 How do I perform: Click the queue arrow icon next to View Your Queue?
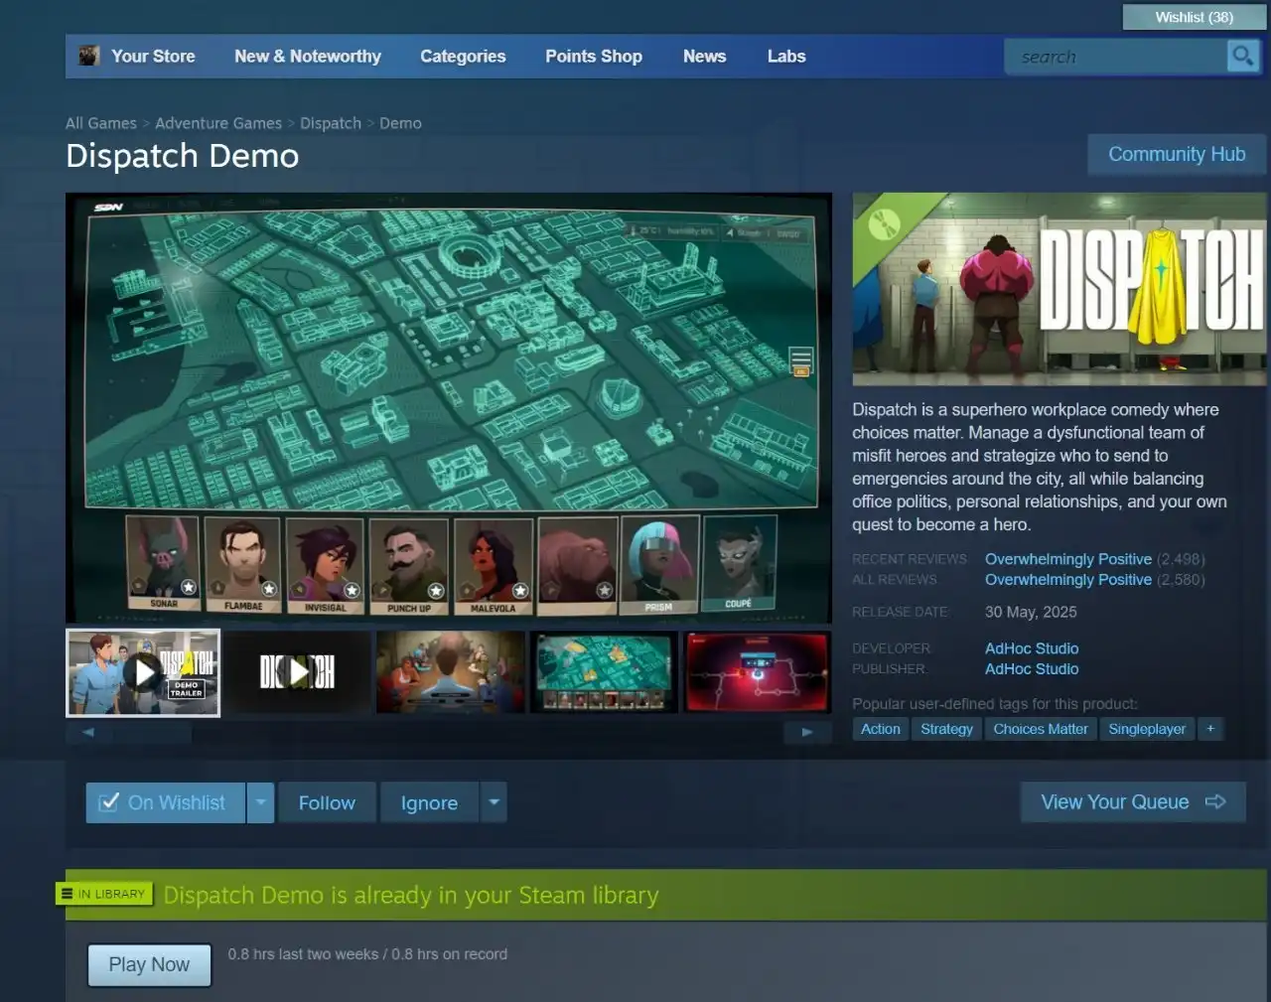[1215, 801]
